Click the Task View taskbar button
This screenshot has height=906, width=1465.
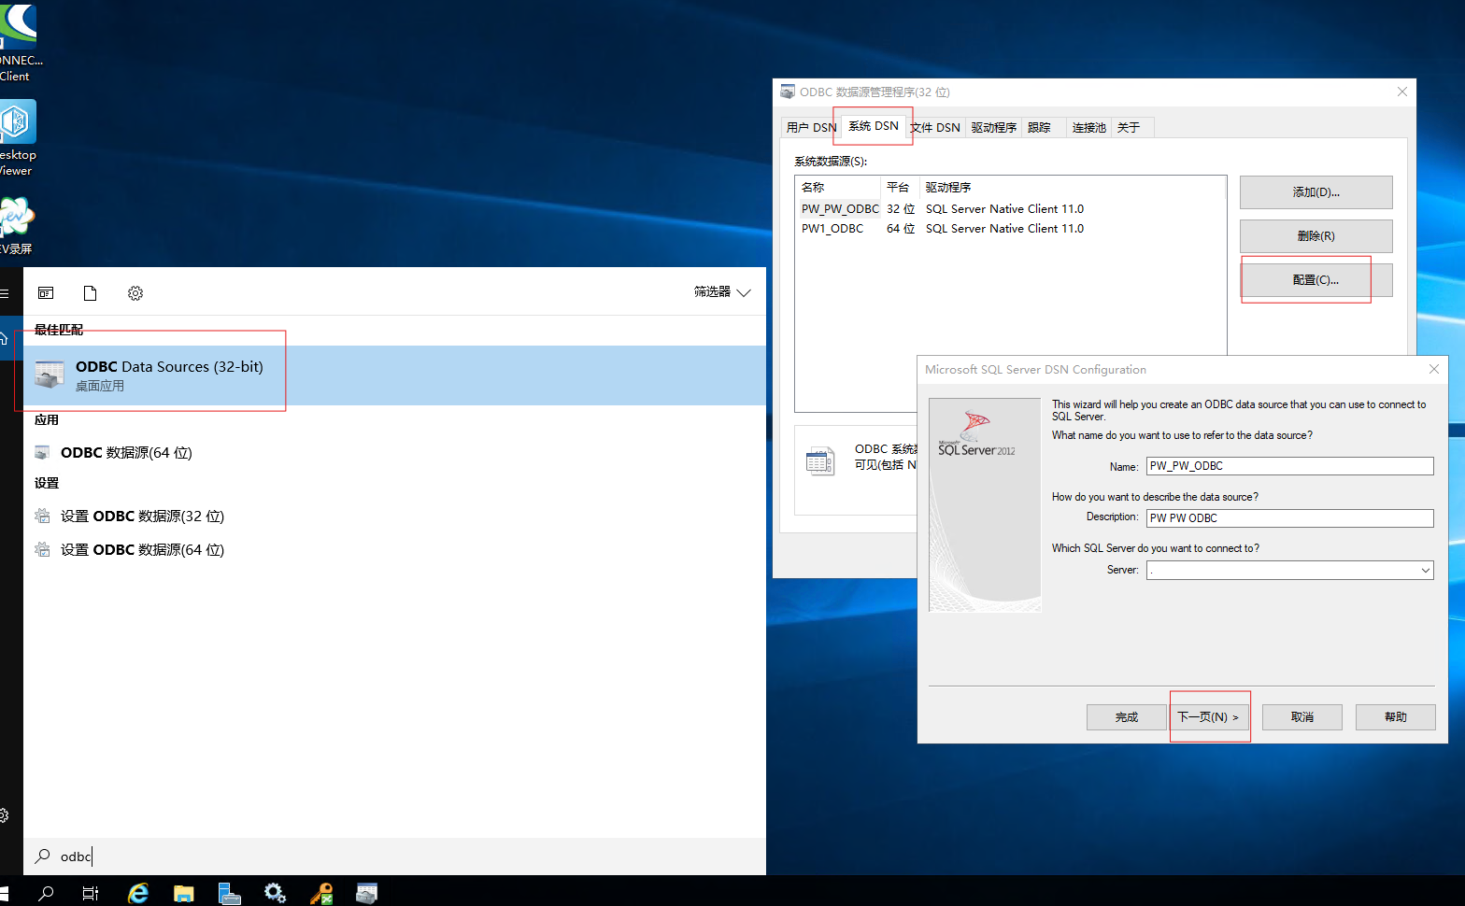(x=91, y=893)
